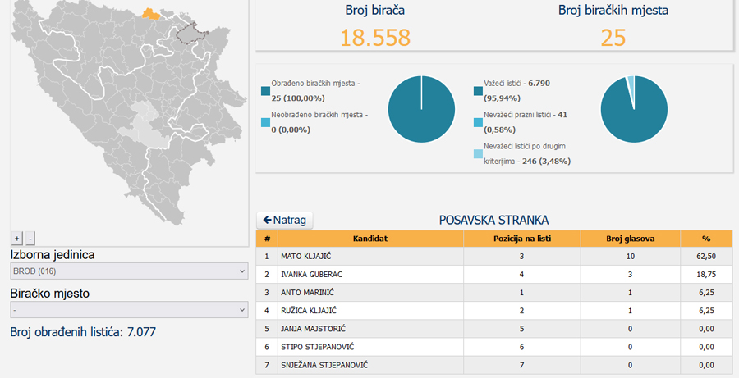Image resolution: width=739 pixels, height=378 pixels.
Task: Click dark teal Obrađeno biračkih mjesta legend swatch
Action: click(265, 91)
